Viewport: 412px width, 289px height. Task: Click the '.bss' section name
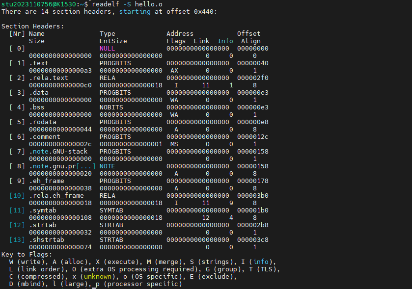(x=36, y=107)
